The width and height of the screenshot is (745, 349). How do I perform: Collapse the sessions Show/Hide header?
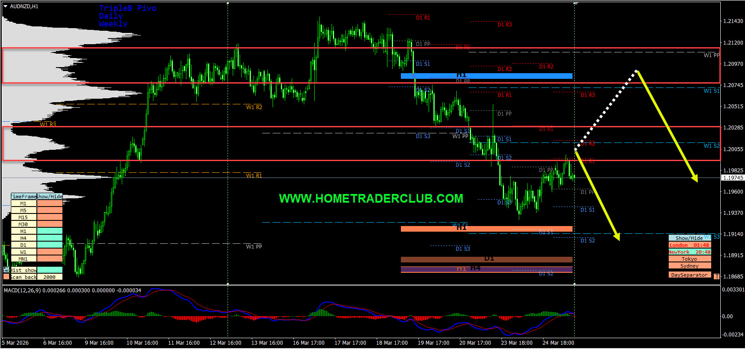[x=689, y=238]
